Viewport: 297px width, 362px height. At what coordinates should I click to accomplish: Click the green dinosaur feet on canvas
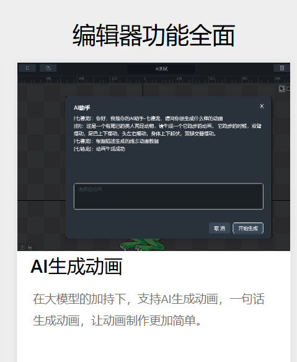click(x=142, y=245)
